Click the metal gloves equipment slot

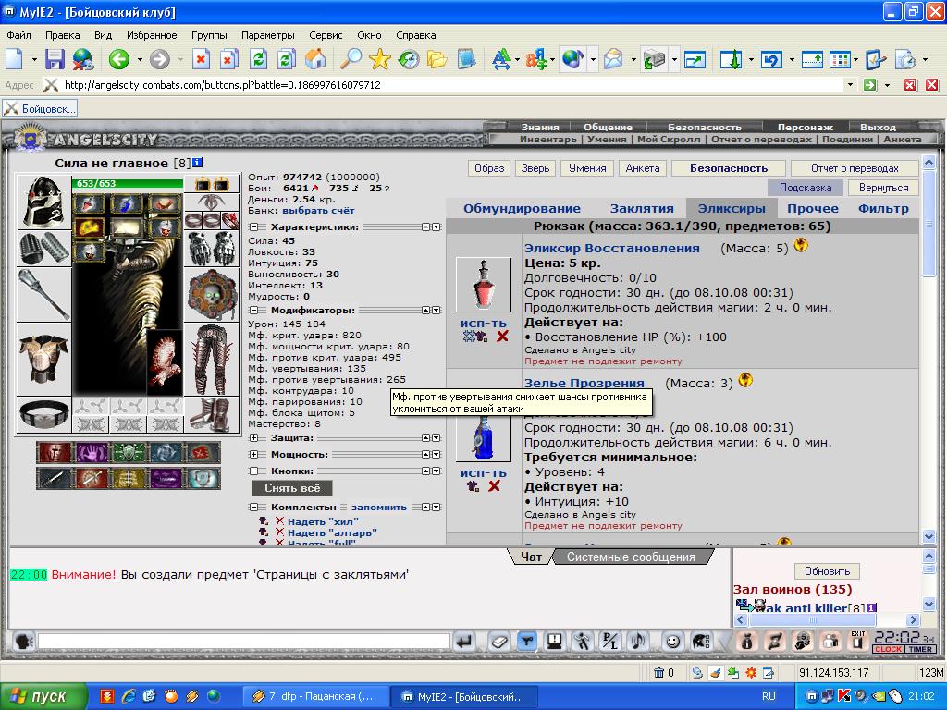click(x=212, y=248)
